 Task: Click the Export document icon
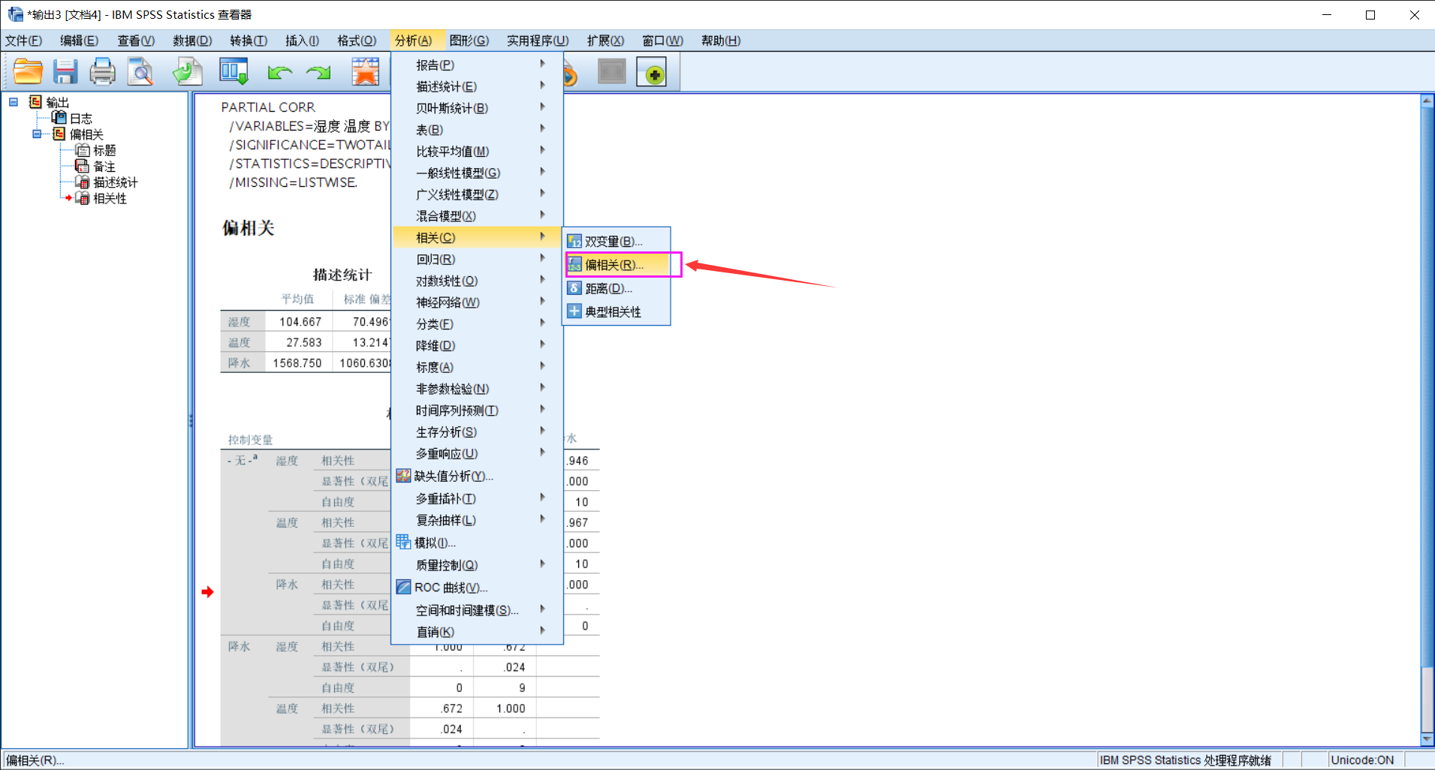tap(187, 72)
